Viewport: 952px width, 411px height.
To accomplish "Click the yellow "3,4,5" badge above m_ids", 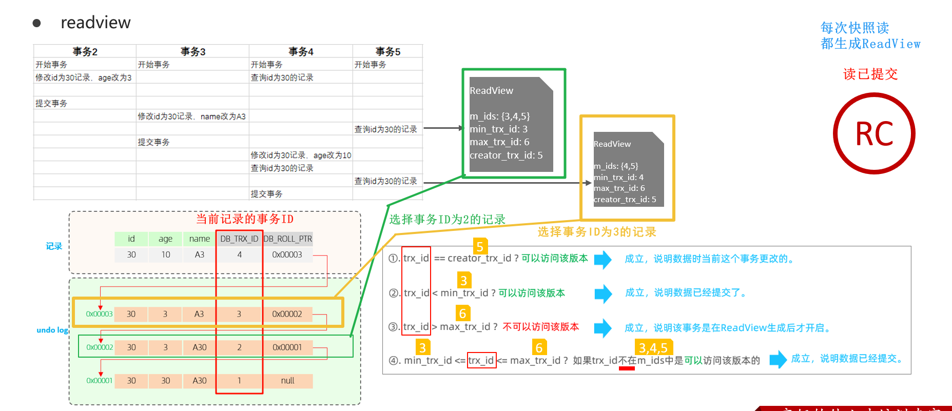I will (653, 347).
